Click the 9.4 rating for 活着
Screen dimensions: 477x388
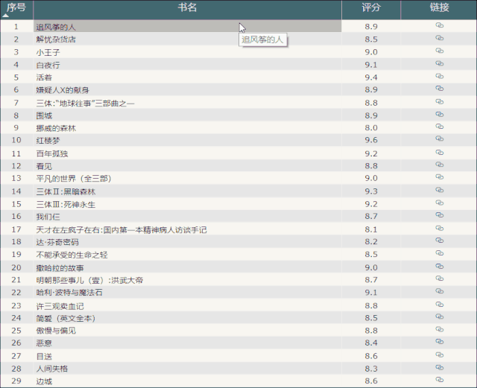[371, 77]
